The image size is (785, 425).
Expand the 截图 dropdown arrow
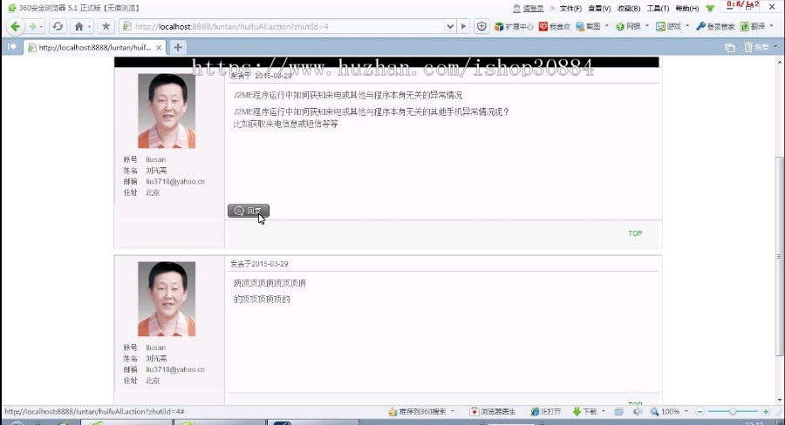(607, 26)
